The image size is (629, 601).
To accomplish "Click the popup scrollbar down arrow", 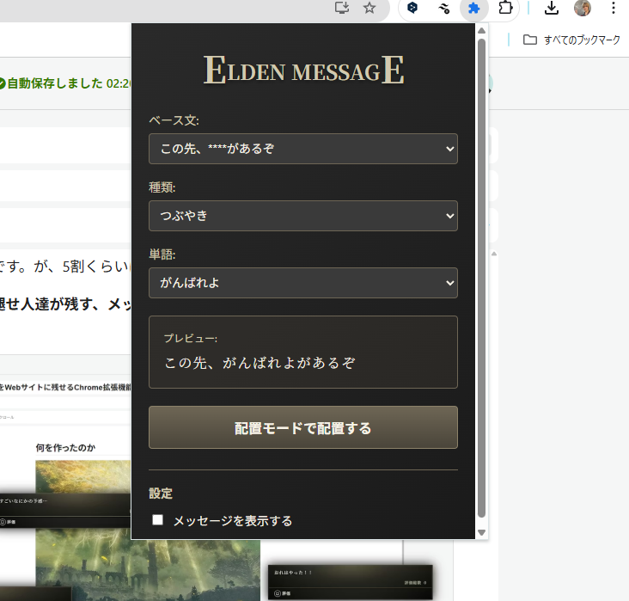I will tap(482, 532).
